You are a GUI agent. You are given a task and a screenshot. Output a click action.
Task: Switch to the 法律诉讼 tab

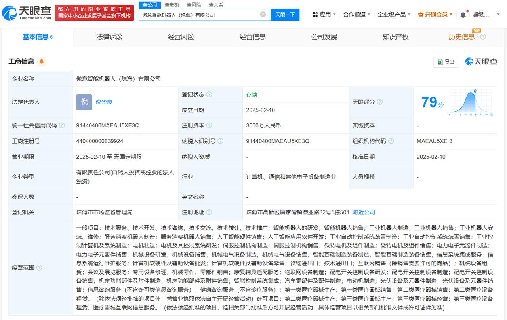109,37
